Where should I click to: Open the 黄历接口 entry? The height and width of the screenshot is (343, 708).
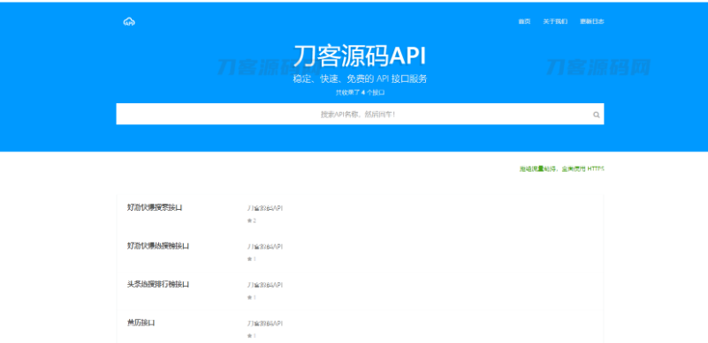tap(141, 323)
